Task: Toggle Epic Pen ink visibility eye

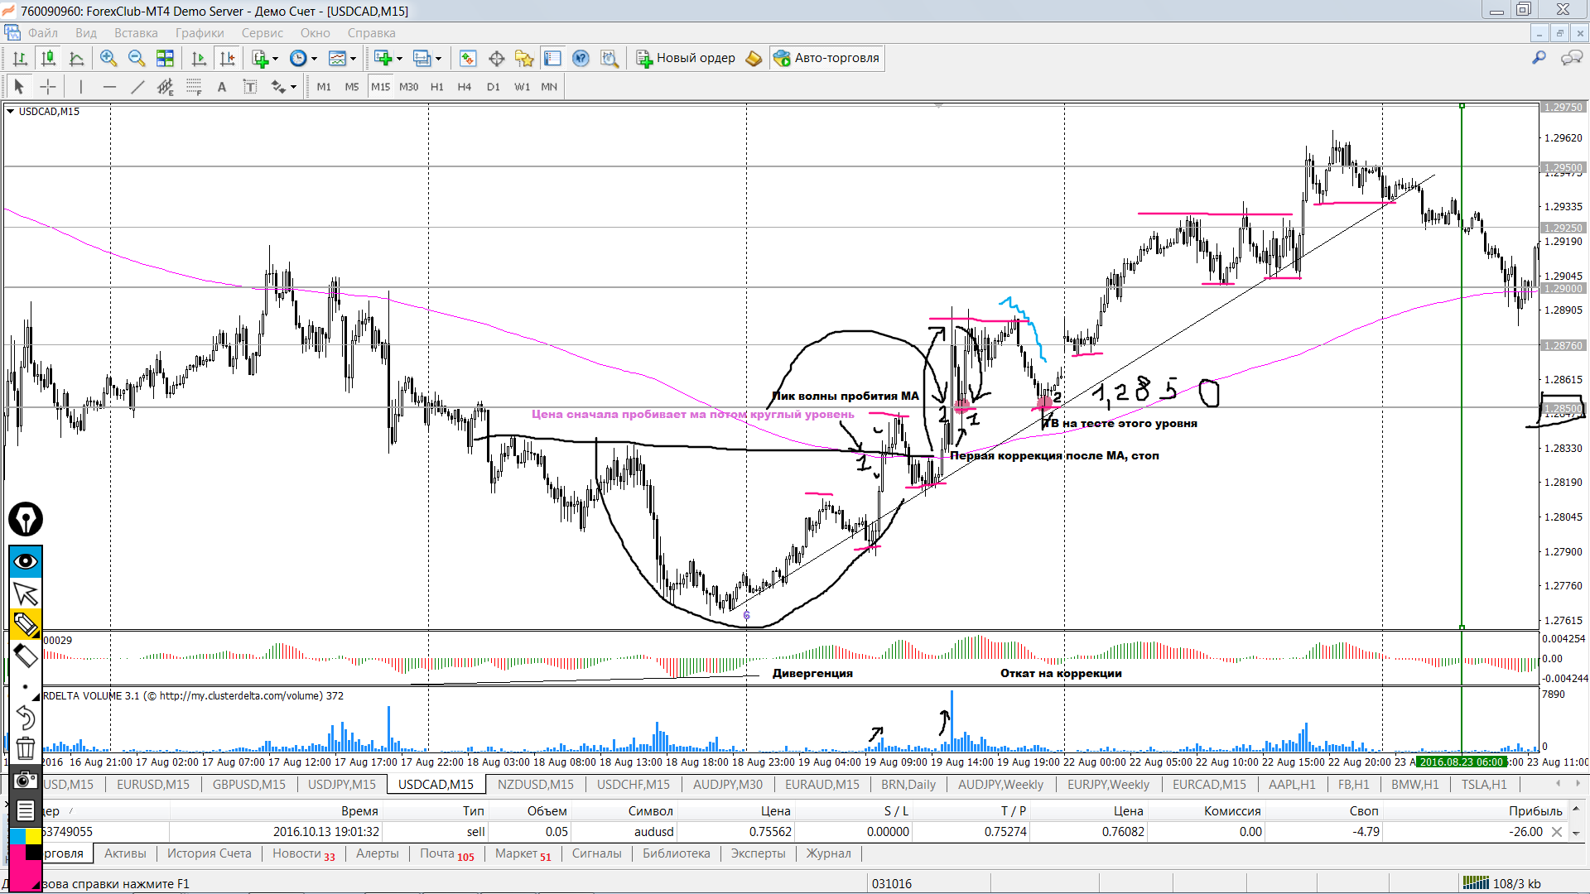Action: tap(26, 561)
